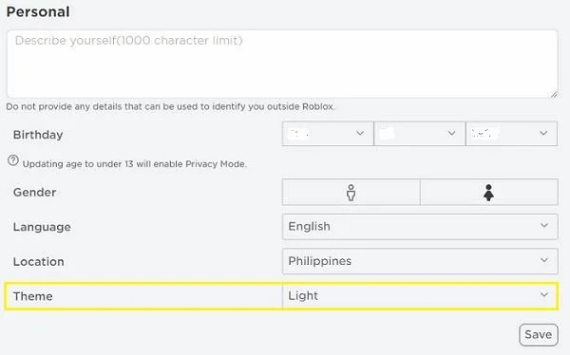Click the Language label

click(x=42, y=227)
